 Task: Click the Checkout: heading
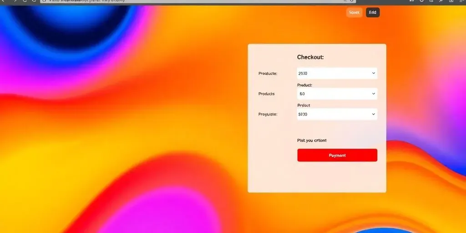click(310, 57)
